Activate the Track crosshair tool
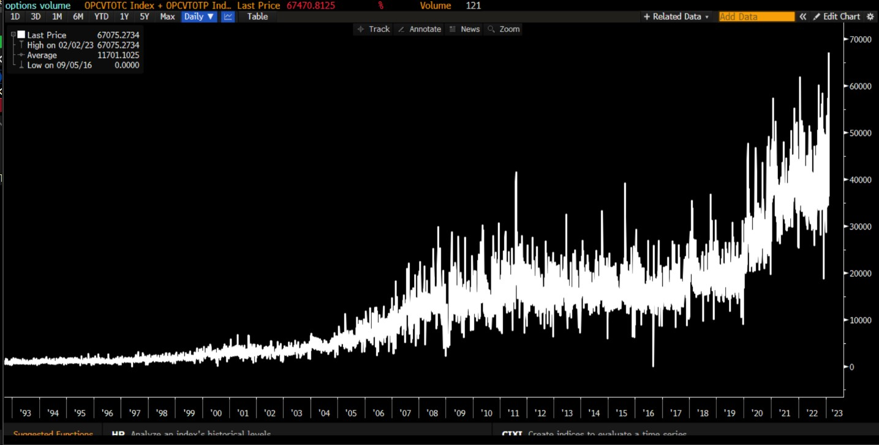879x445 pixels. coord(374,29)
